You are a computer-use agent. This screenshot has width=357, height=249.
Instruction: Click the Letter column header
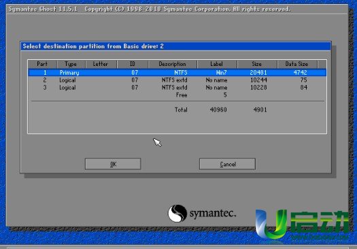click(x=101, y=64)
